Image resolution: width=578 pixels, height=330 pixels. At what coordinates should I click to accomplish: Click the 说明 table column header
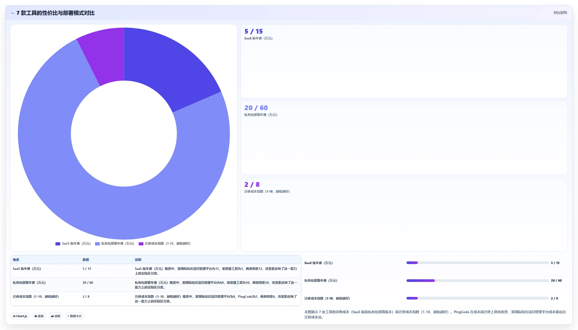[x=138, y=260]
